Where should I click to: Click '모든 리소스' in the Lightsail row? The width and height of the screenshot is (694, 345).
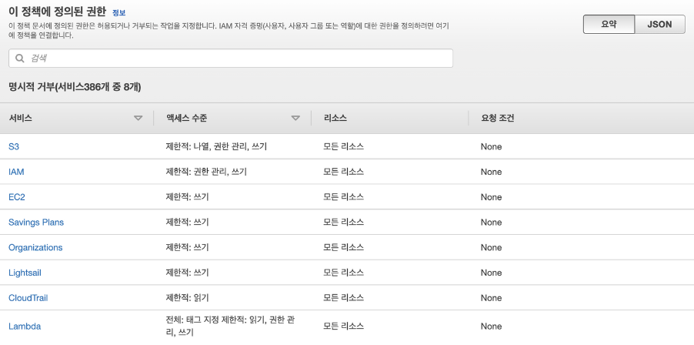tap(344, 273)
